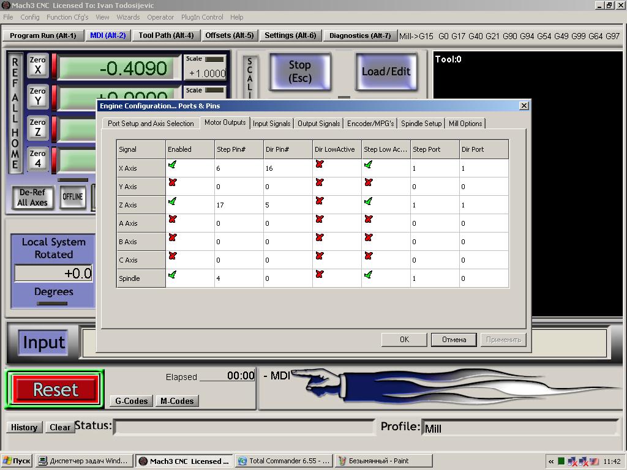627x470 pixels.
Task: Open Port Setup and Axis Selection tab
Action: (151, 124)
